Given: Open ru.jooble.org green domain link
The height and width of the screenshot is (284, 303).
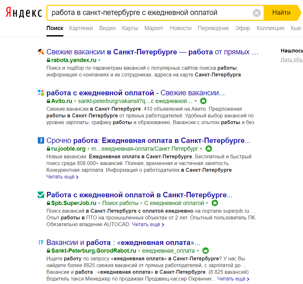Looking at the screenshot, I should [x=68, y=149].
